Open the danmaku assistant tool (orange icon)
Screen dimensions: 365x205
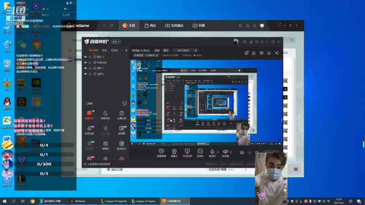tap(89, 115)
